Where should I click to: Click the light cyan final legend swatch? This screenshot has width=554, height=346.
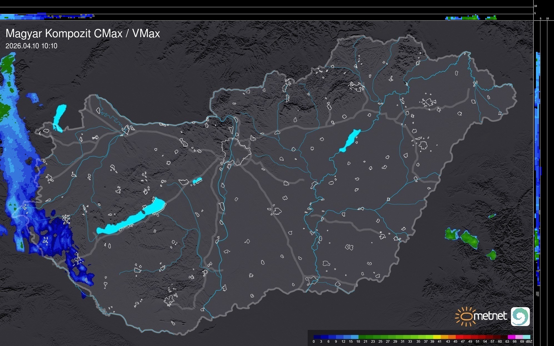pyautogui.click(x=527, y=337)
